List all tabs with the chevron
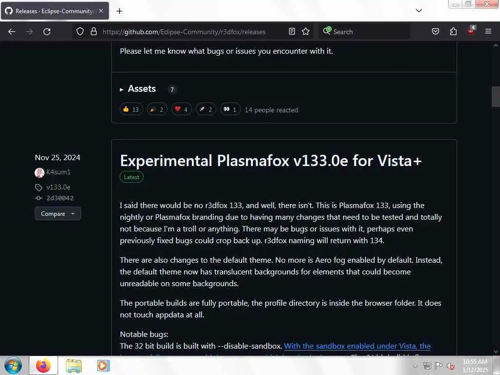The width and height of the screenshot is (500, 375). [419, 11]
